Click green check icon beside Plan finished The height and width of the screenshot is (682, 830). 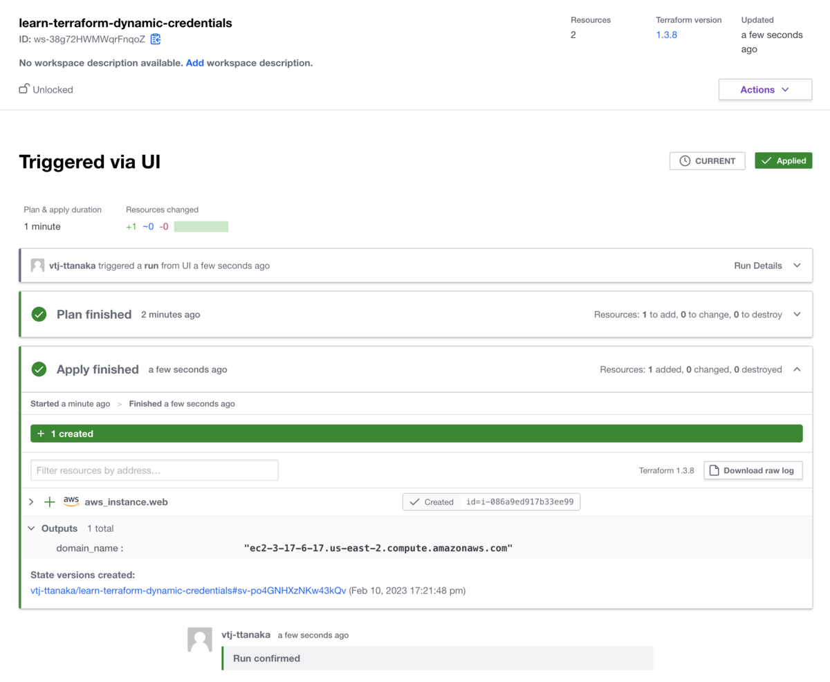coord(39,314)
